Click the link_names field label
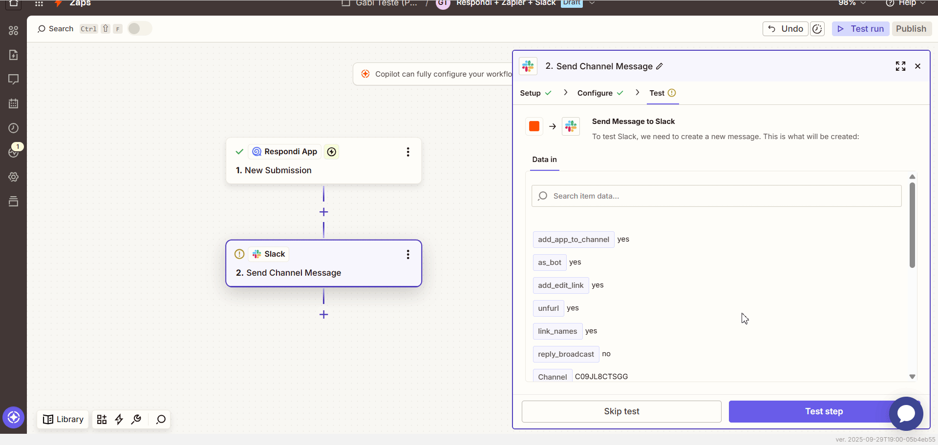Image resolution: width=938 pixels, height=445 pixels. 557,331
